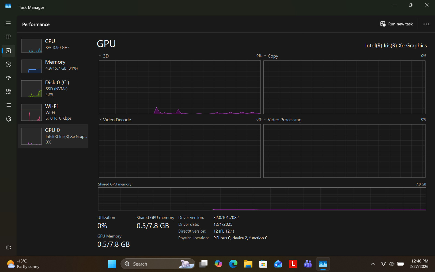Open the App history page icon
The height and width of the screenshot is (272, 435).
pos(8,64)
